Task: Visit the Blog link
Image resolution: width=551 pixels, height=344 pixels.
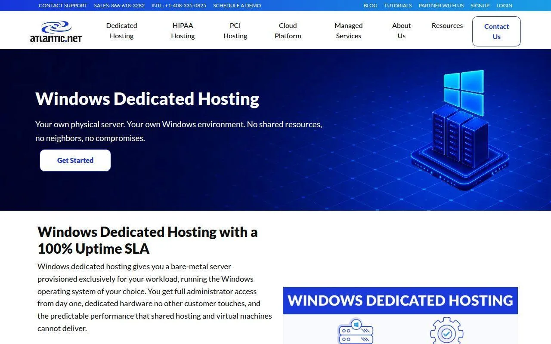Action: coord(370,6)
